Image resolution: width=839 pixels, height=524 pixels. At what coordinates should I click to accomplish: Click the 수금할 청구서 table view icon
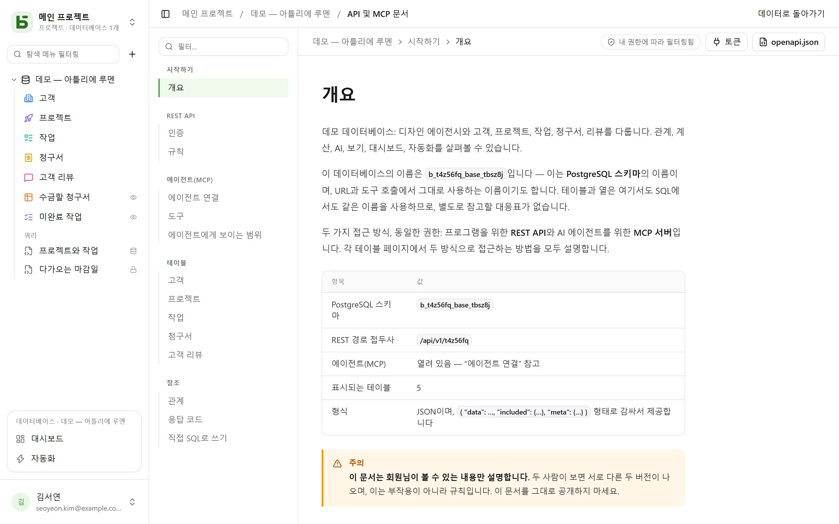click(29, 197)
